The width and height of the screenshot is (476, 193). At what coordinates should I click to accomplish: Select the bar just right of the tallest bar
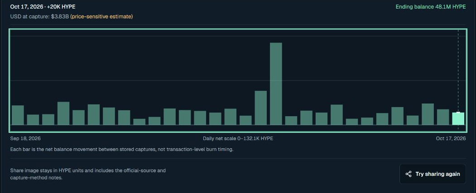[291, 121]
